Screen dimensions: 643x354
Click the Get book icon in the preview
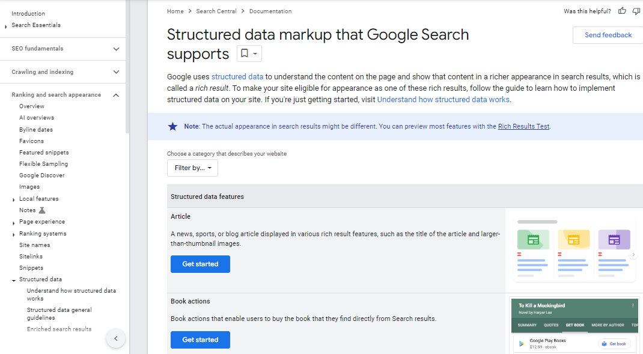603,344
